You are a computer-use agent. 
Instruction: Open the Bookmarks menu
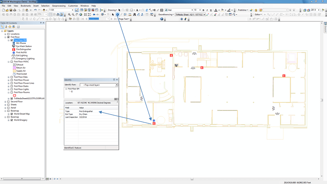point(26,6)
